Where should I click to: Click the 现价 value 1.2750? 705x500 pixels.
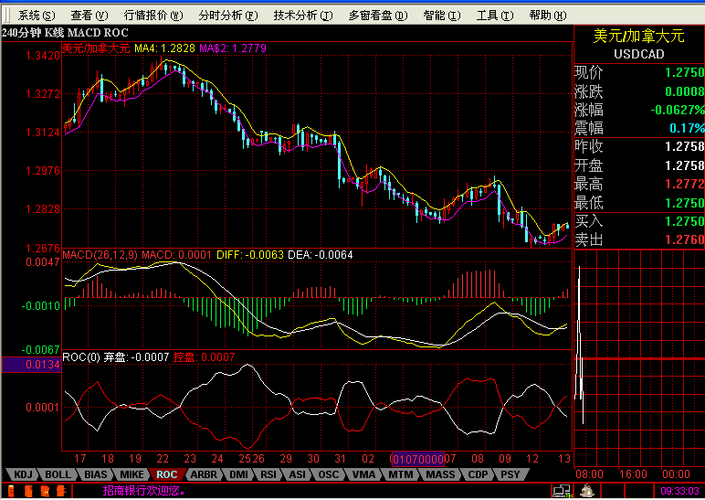(x=684, y=73)
